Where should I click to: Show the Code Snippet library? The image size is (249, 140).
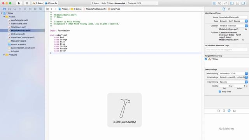pos(224,111)
